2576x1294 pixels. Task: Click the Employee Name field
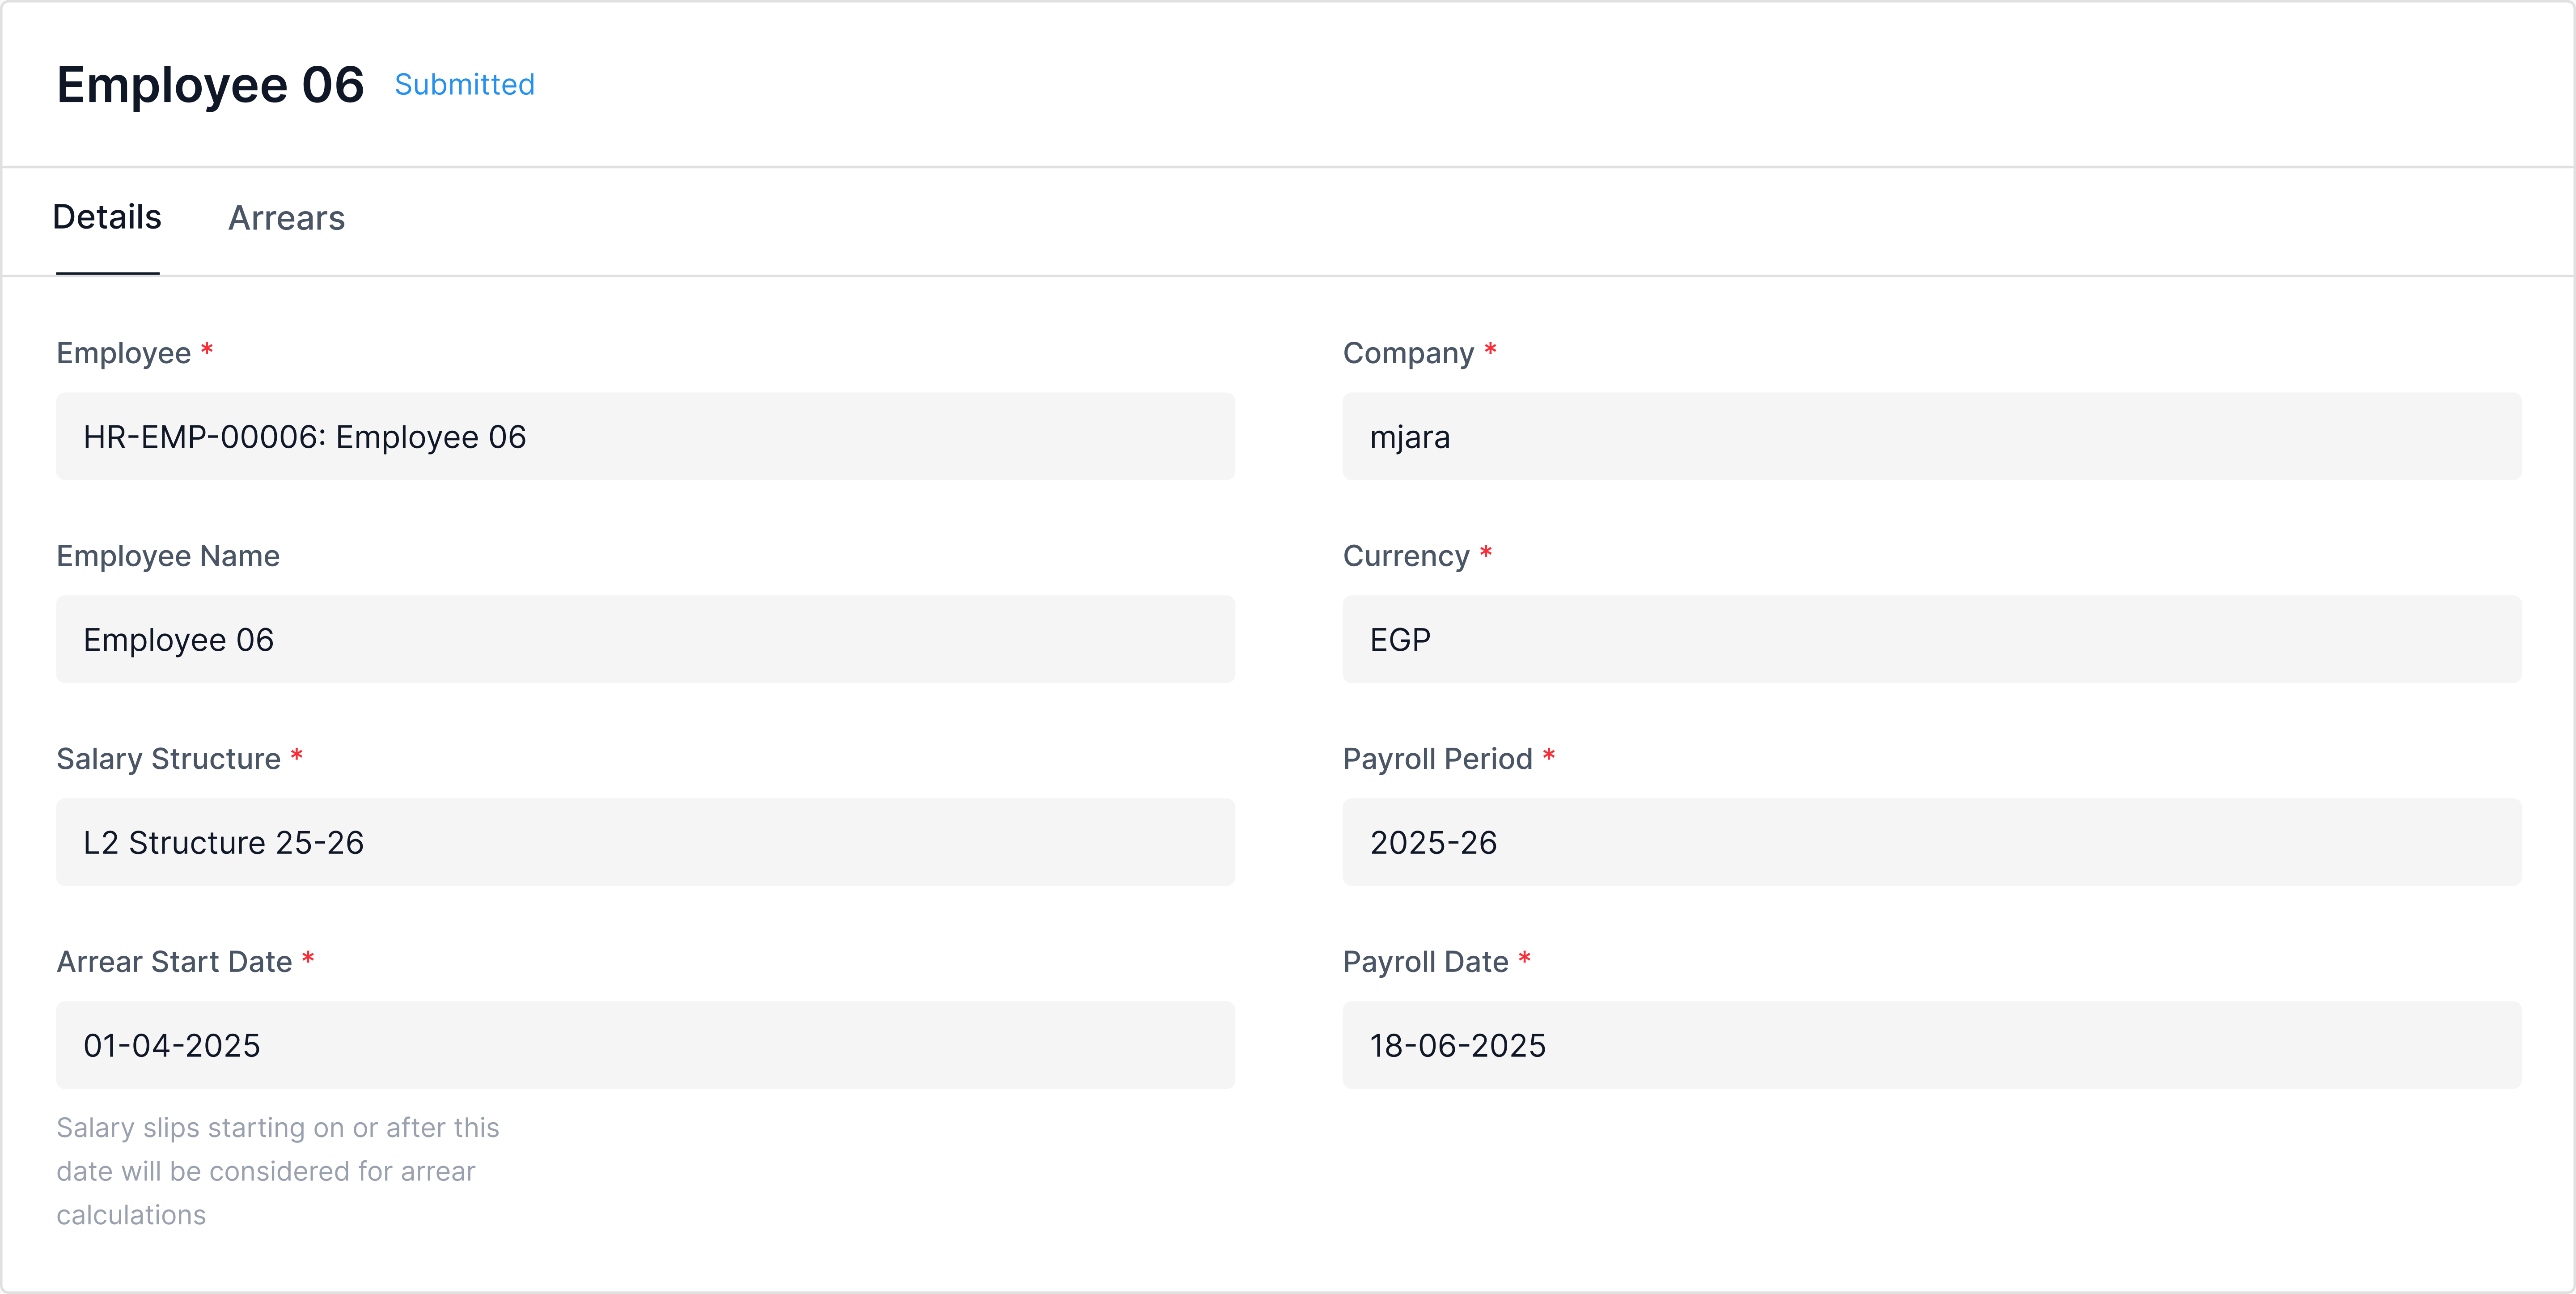click(645, 640)
